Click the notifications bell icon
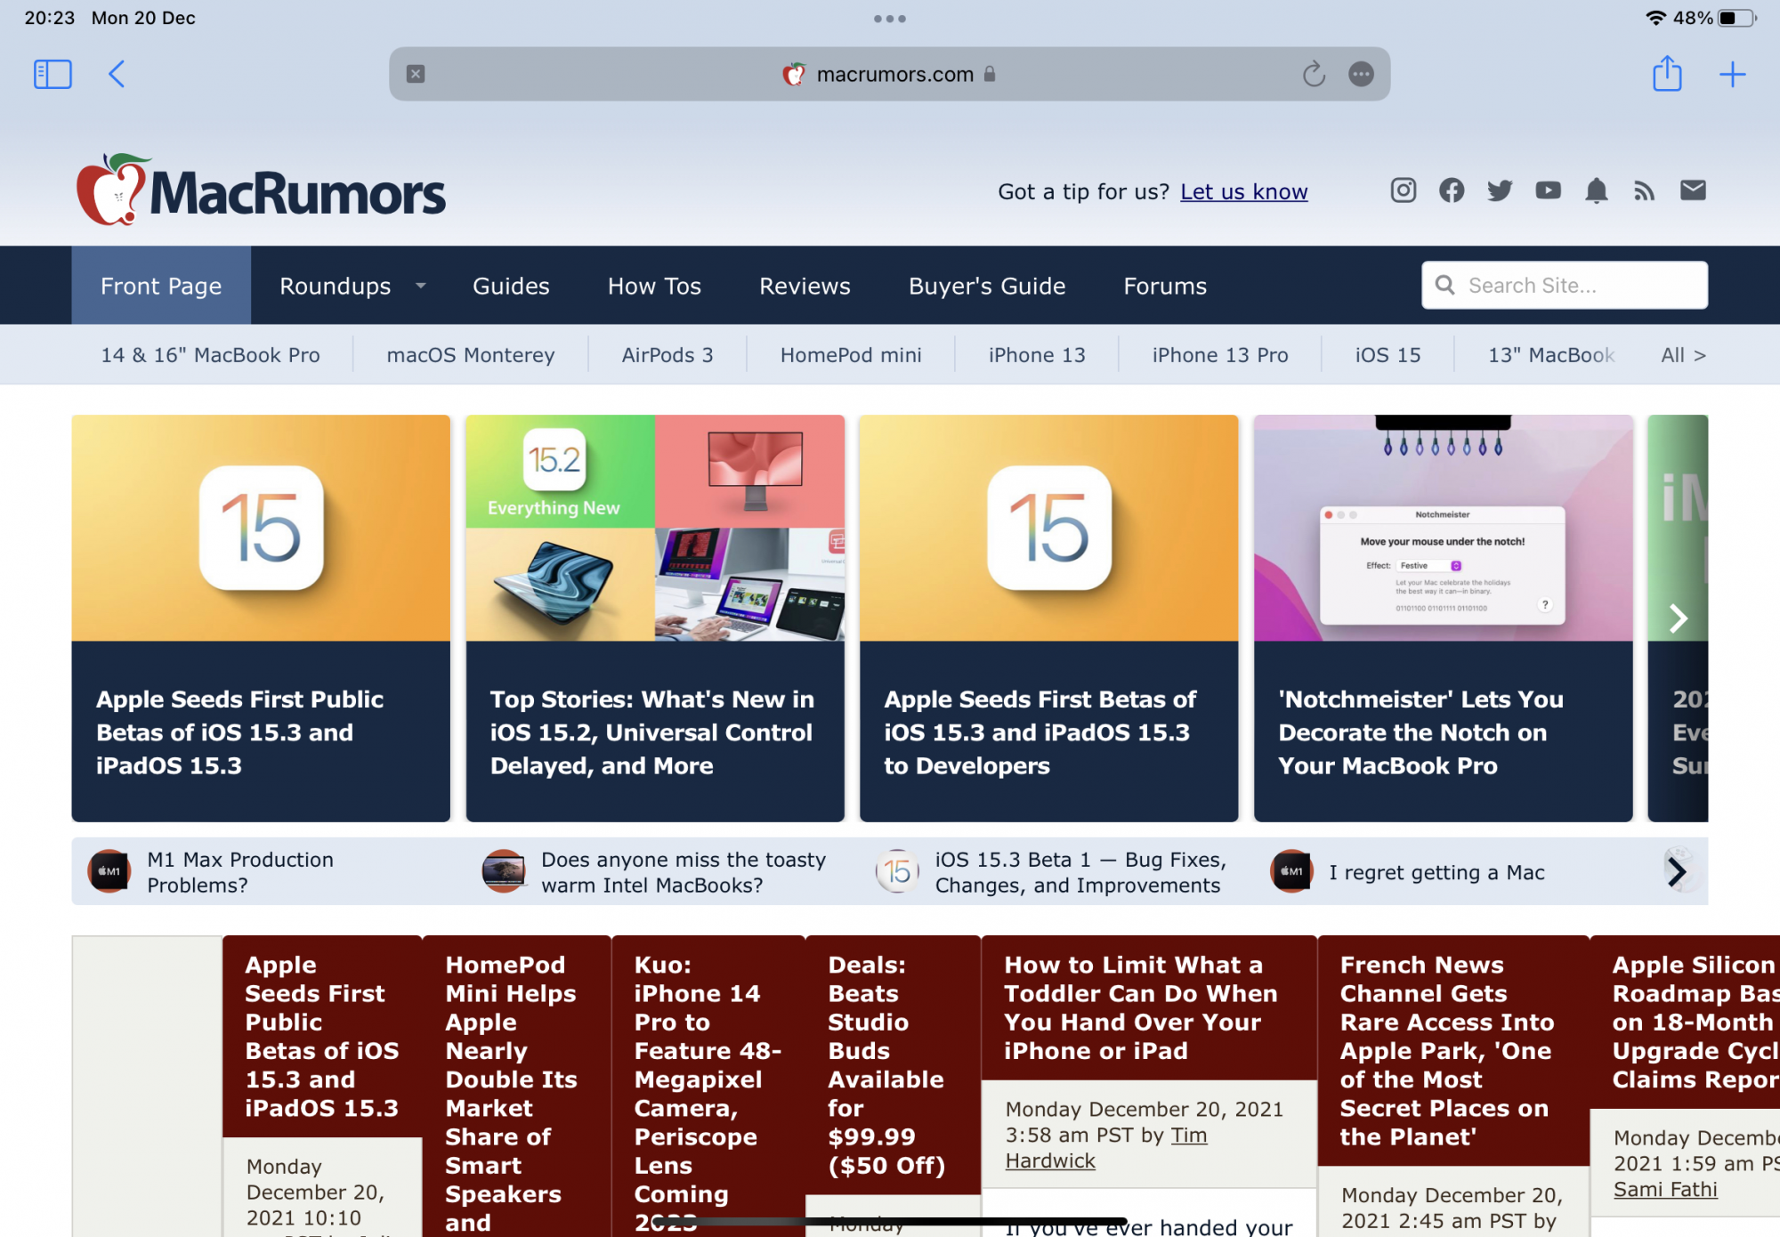This screenshot has width=1780, height=1237. pos(1597,190)
